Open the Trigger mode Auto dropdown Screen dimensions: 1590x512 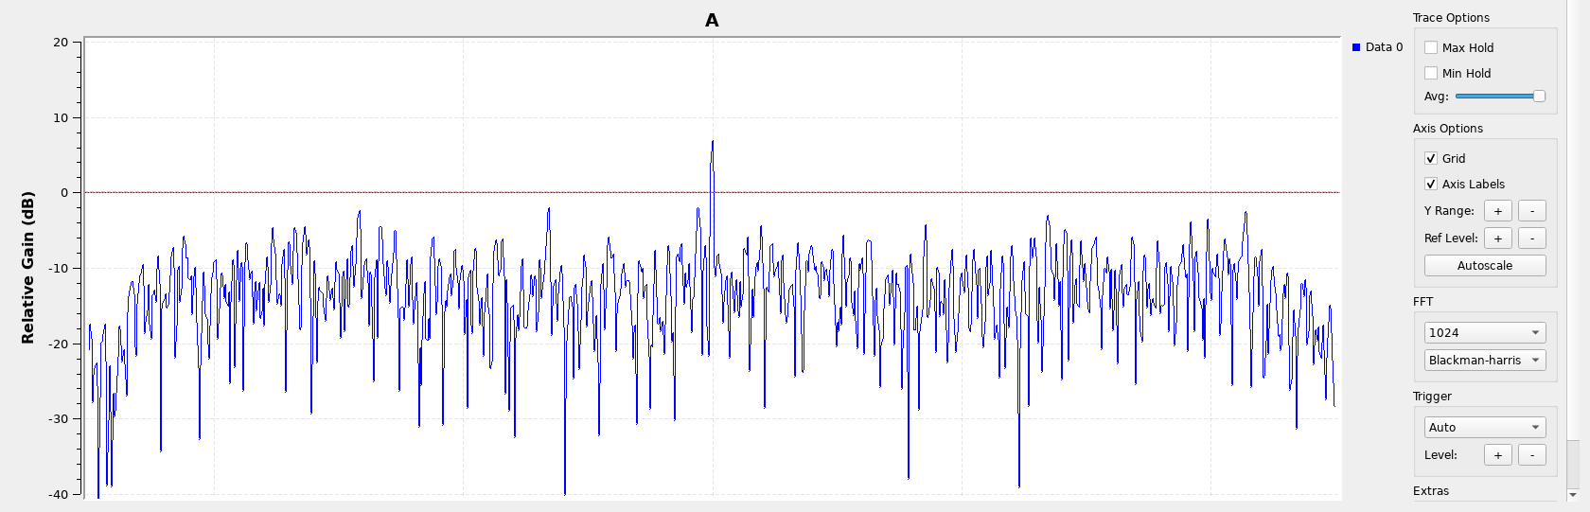coord(1484,428)
